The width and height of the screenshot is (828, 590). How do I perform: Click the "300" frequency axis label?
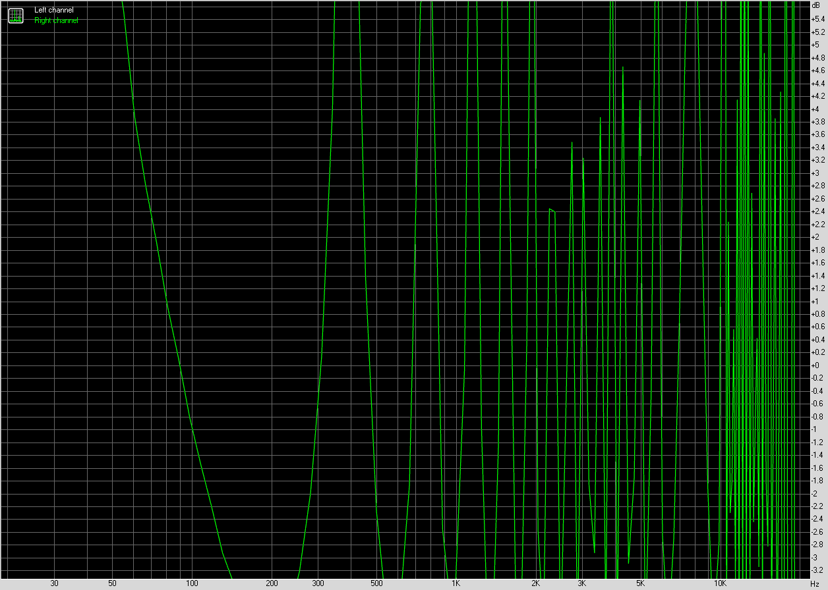tap(318, 584)
